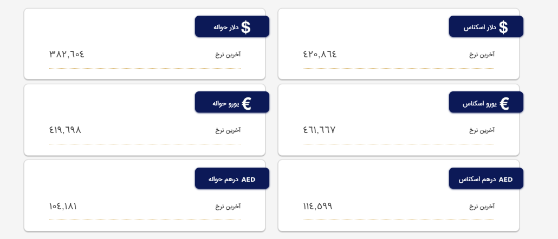Image resolution: width=558 pixels, height=239 pixels.
Task: Click the euro icon on یورو اسکناس badge
Action: tap(504, 103)
